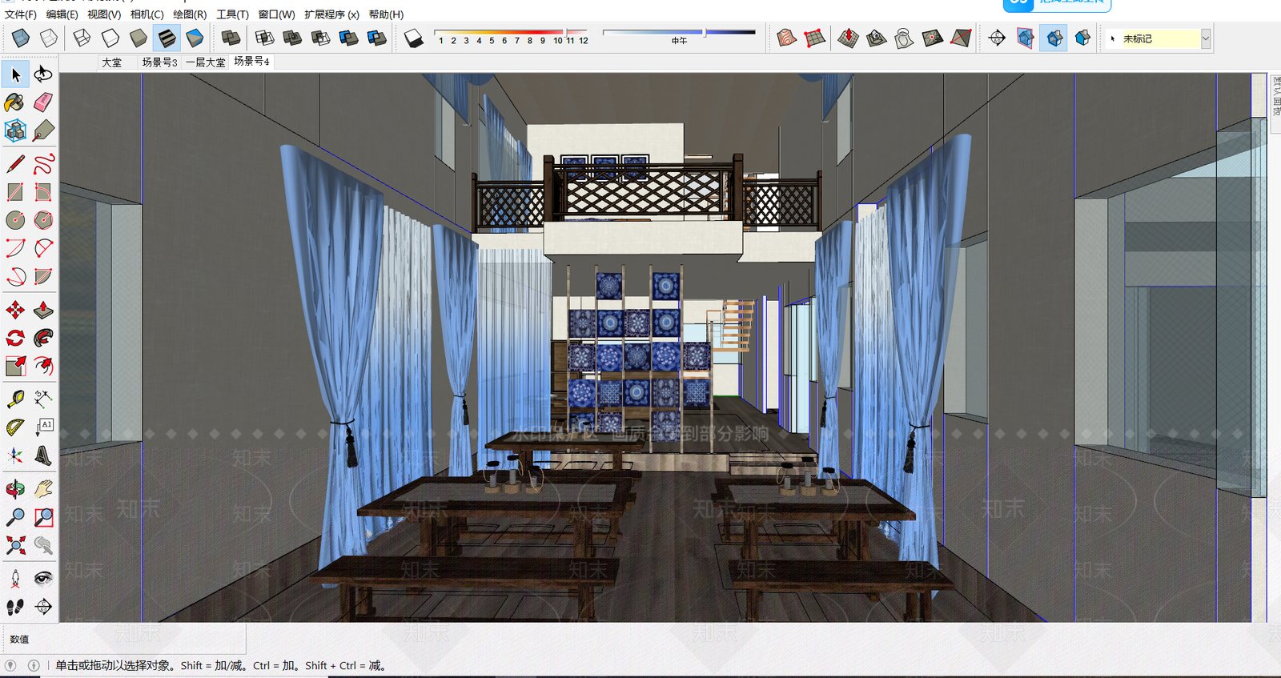Switch to Wireframe face style
The width and height of the screenshot is (1281, 678).
click(82, 38)
